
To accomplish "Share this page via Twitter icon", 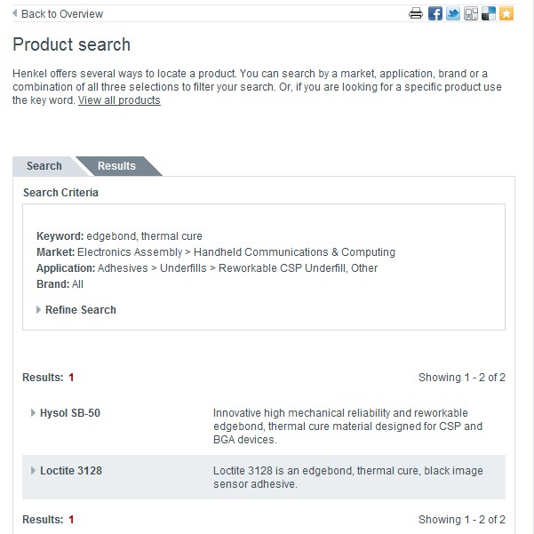I will coord(453,14).
